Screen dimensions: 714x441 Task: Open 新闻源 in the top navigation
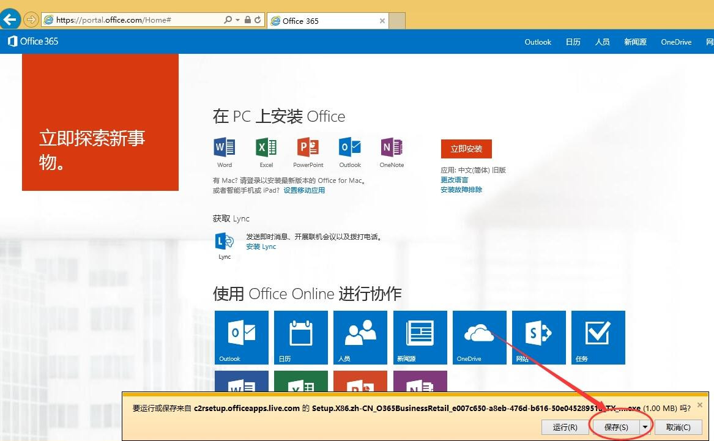pyautogui.click(x=635, y=42)
